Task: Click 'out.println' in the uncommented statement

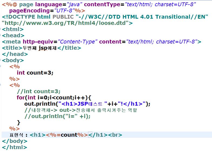Action: [40, 104]
